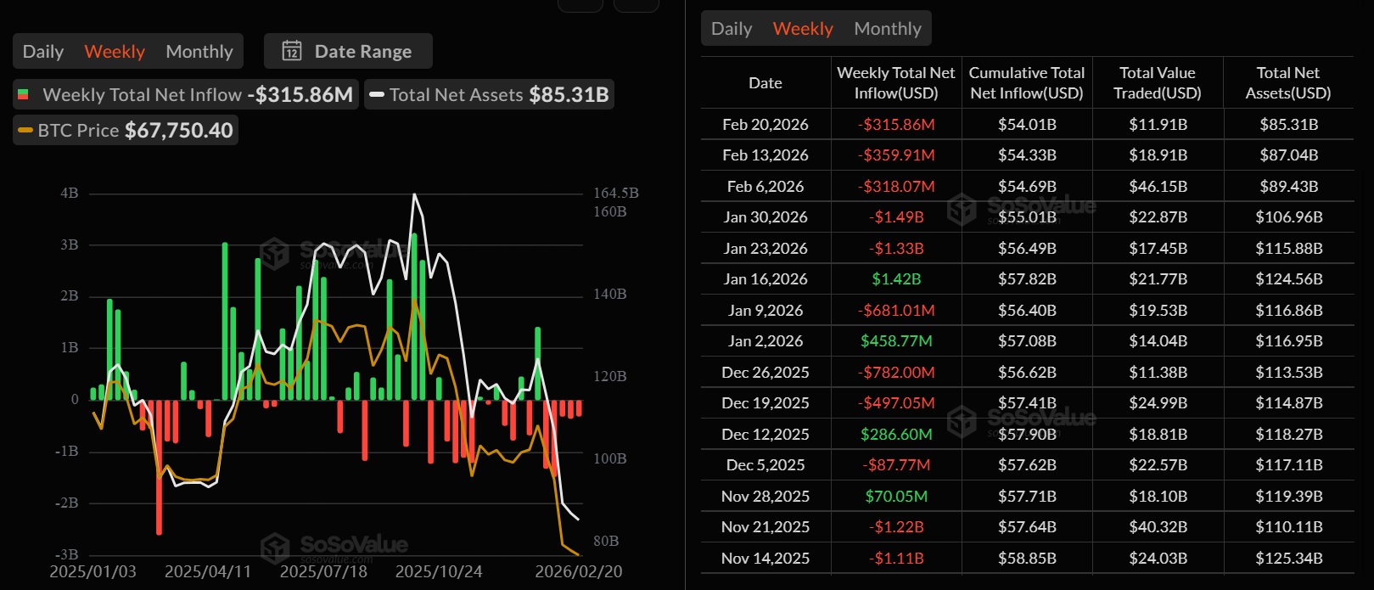
Task: Click SoSoValue watermark logo near Dec 12,2025 row
Action: (962, 421)
